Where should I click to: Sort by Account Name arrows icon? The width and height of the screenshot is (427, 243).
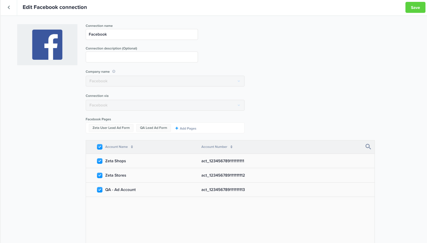point(132,147)
